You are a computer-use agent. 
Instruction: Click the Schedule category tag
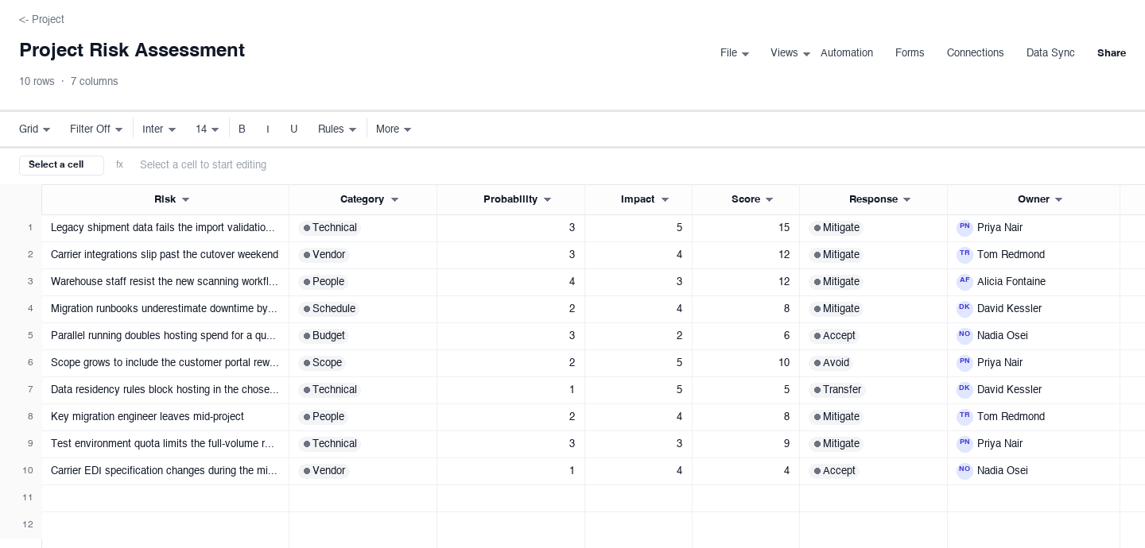[329, 309]
